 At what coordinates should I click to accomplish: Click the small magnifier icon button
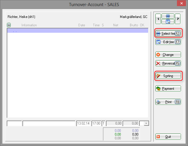click(168, 21)
